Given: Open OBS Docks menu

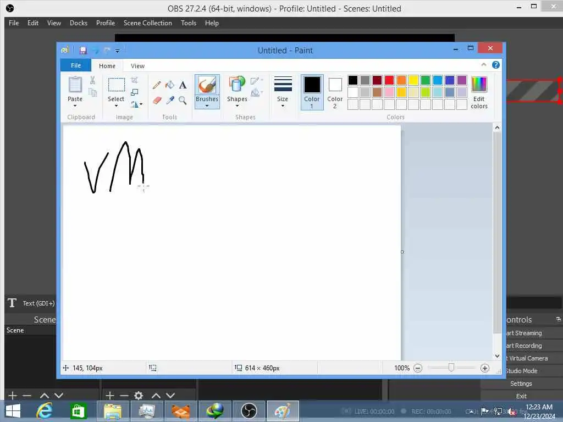Looking at the screenshot, I should pos(79,23).
